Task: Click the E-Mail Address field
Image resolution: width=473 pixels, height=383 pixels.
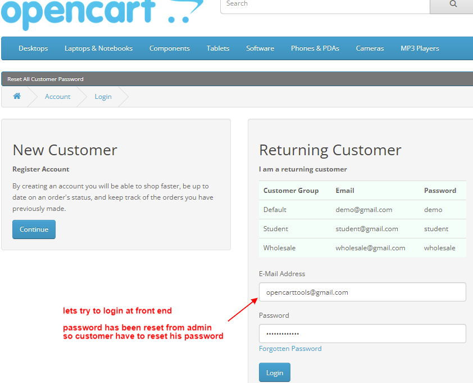Action: tap(362, 292)
